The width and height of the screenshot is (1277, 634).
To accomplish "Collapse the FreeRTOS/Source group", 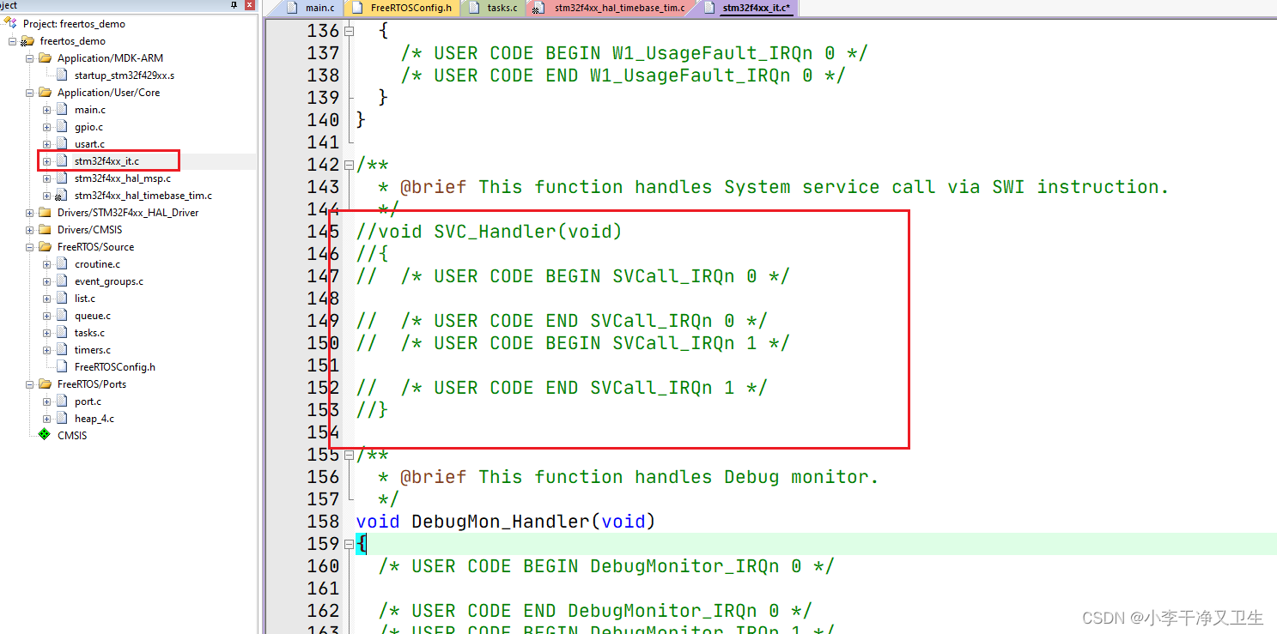I will coord(29,246).
